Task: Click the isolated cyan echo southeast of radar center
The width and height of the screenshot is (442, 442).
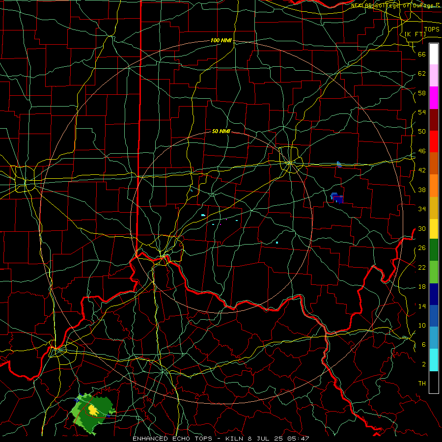Action: point(277,243)
